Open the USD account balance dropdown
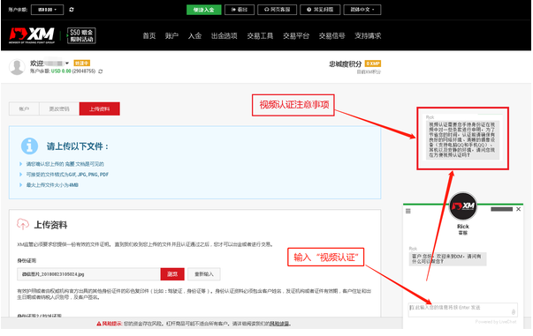The width and height of the screenshot is (533, 336). point(47,10)
